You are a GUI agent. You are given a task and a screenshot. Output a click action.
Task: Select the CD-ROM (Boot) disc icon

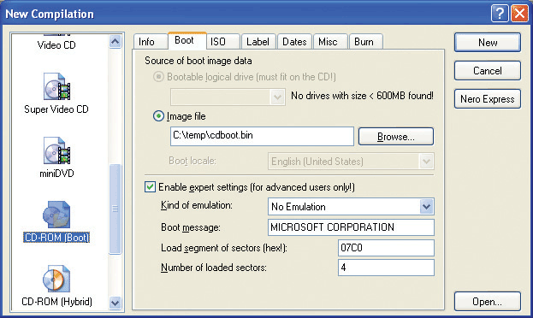coord(56,215)
